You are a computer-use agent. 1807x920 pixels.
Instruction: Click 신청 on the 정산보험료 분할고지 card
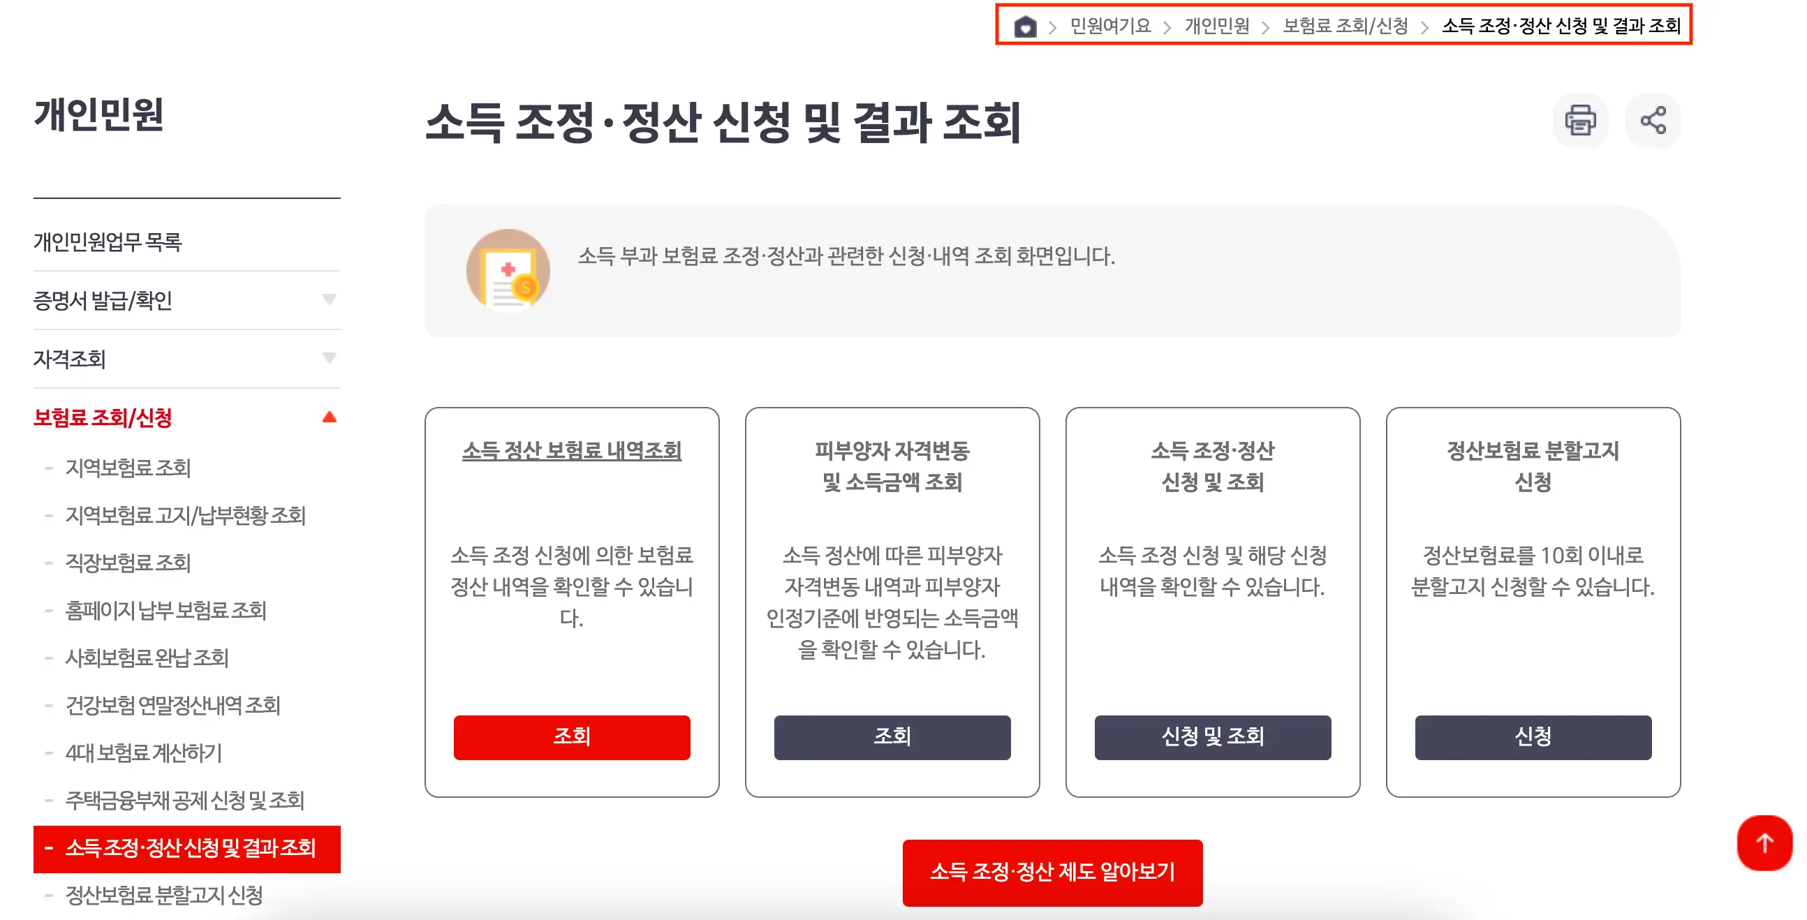1533,737
